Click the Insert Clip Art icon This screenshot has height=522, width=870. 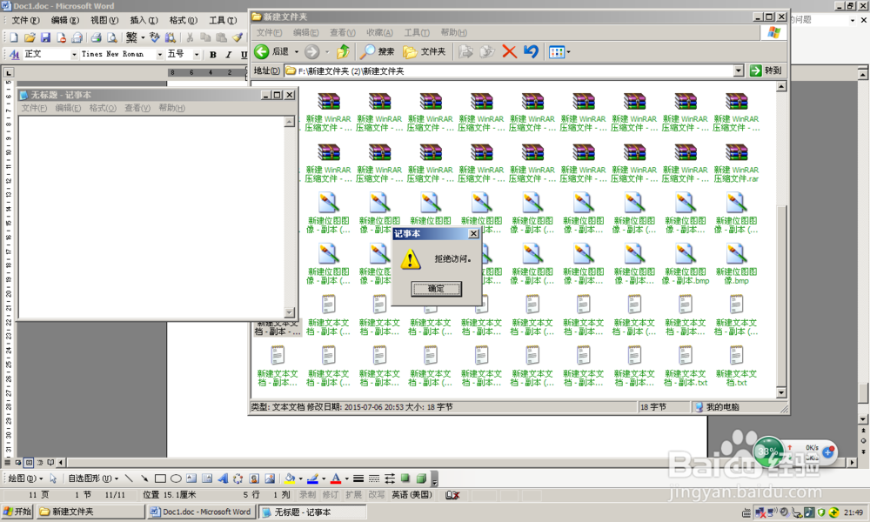click(254, 478)
